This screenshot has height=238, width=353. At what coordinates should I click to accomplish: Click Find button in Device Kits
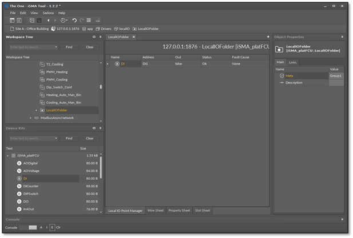(69, 138)
